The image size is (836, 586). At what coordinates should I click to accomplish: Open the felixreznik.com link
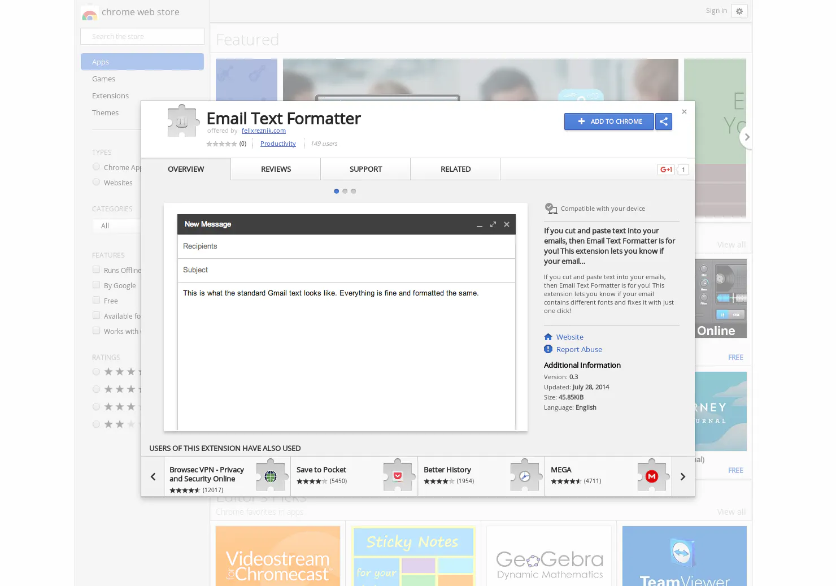click(264, 131)
